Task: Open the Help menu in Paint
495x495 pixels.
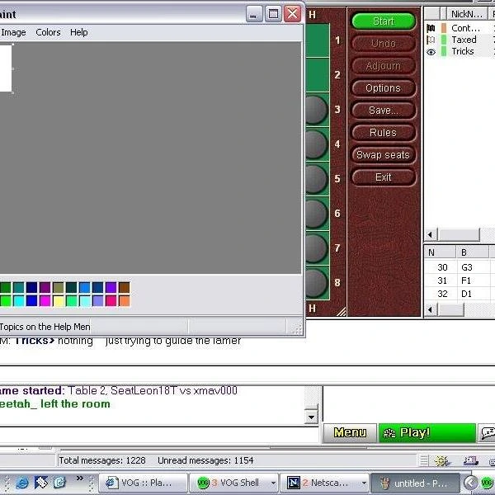Action: tap(79, 32)
